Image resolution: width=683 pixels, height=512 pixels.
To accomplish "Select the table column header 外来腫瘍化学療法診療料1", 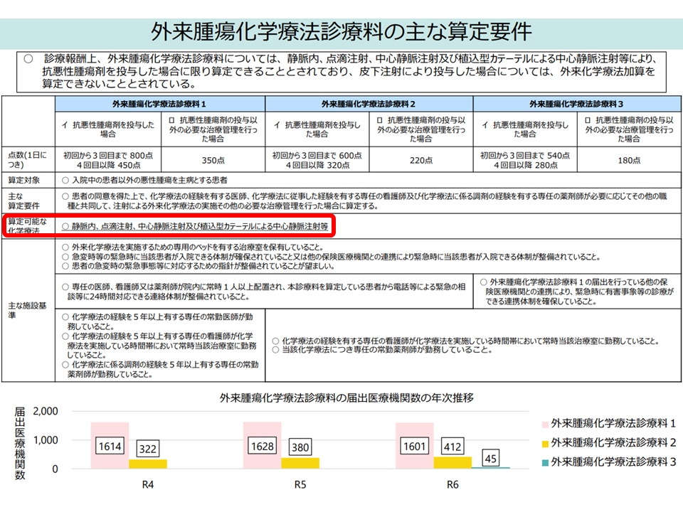I will (x=160, y=104).
